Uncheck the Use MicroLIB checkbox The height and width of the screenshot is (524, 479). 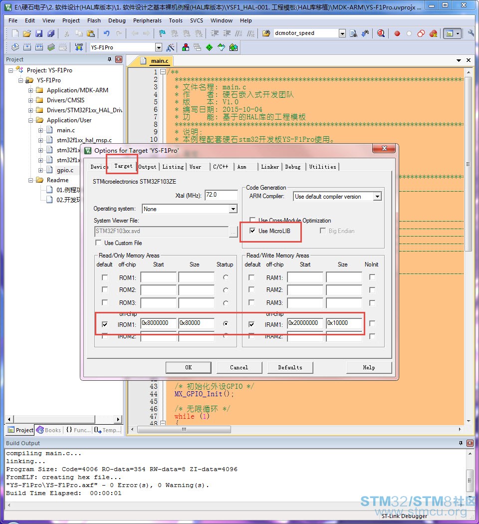click(252, 231)
